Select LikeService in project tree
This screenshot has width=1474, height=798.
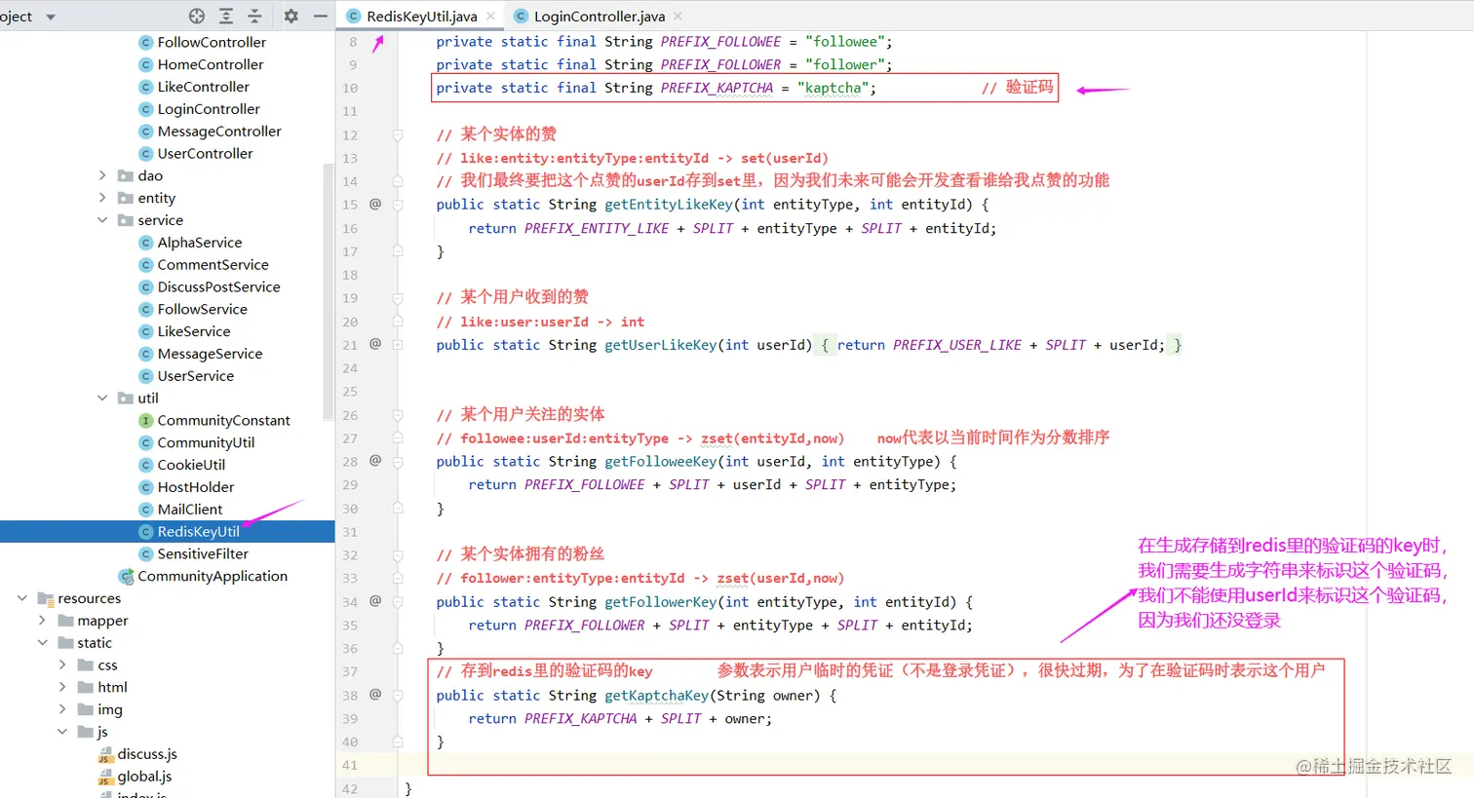194,331
